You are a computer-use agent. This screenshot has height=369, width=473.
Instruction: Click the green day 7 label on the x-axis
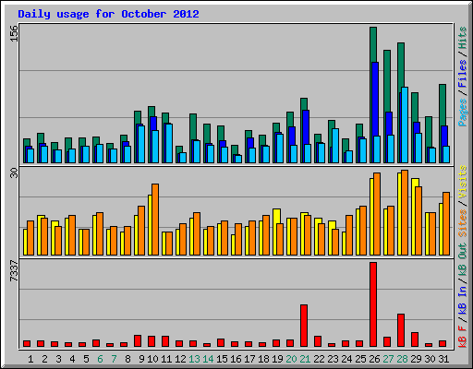(114, 359)
